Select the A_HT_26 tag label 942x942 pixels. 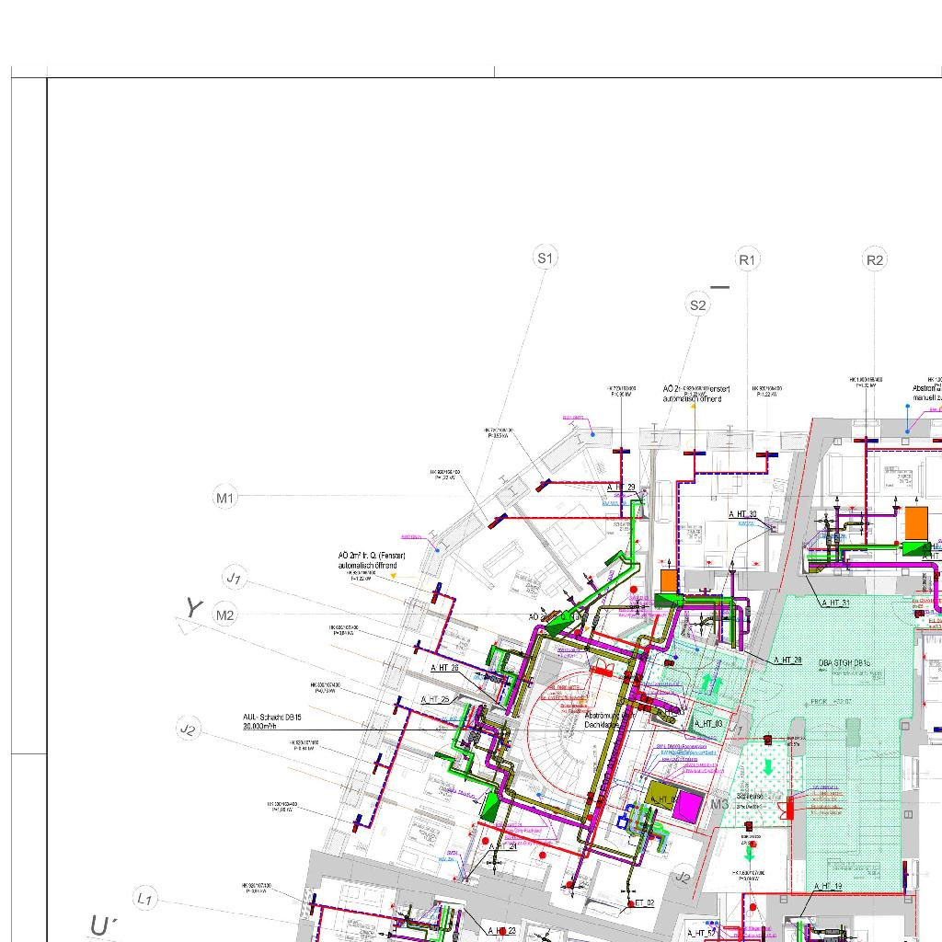point(445,668)
